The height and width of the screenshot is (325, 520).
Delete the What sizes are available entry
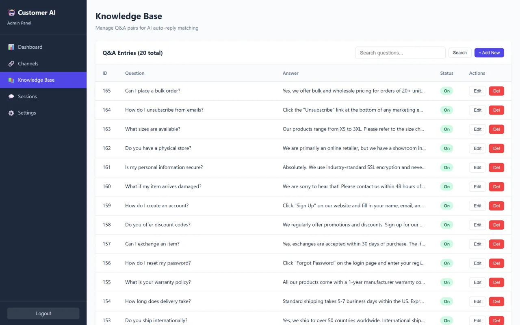coord(496,129)
